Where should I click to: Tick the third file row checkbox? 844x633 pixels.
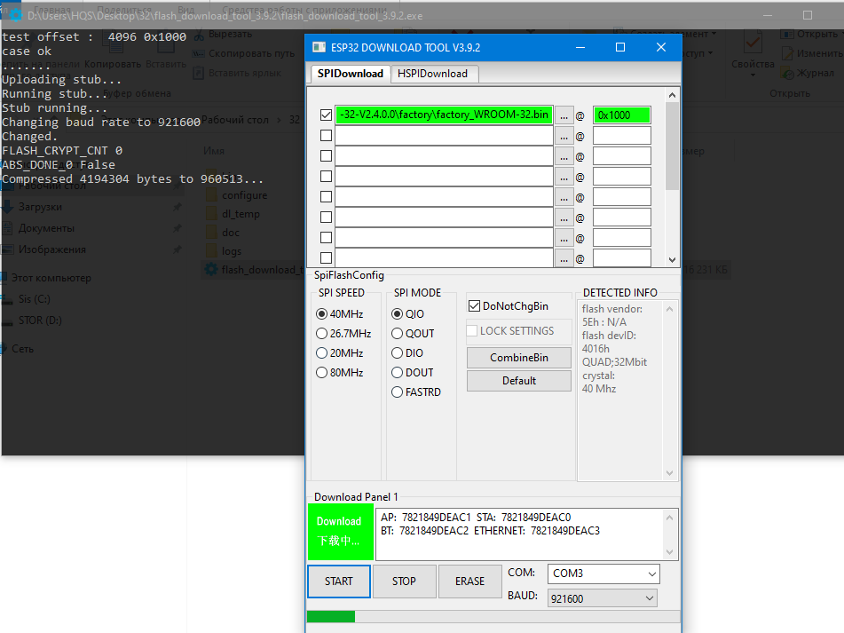coord(326,156)
